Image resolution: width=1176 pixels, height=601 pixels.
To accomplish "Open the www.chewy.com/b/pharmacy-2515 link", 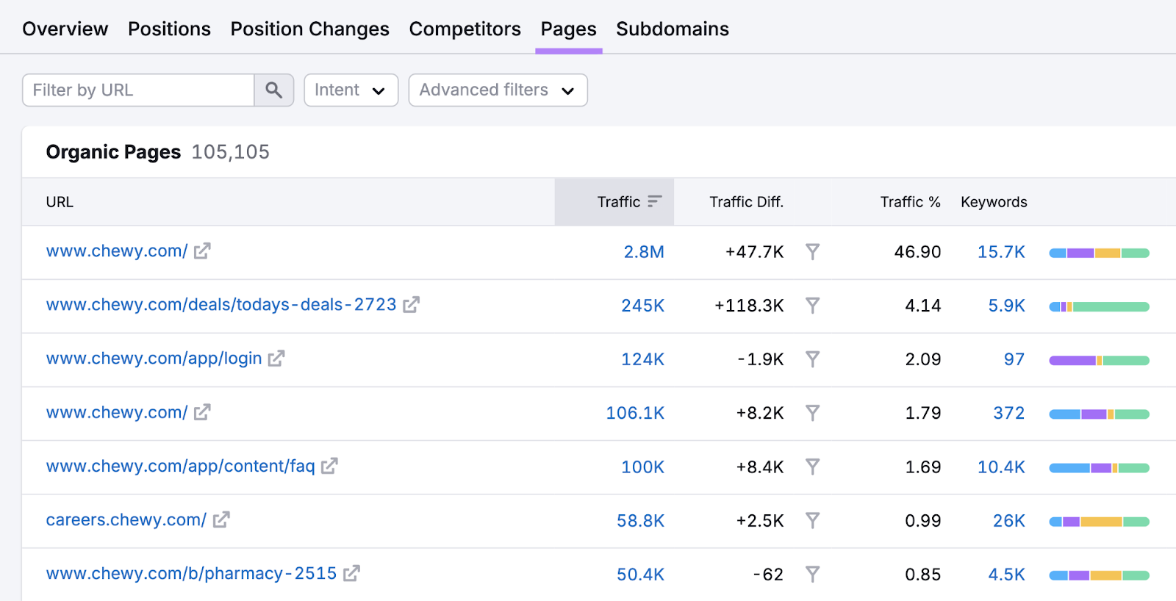I will tap(191, 574).
